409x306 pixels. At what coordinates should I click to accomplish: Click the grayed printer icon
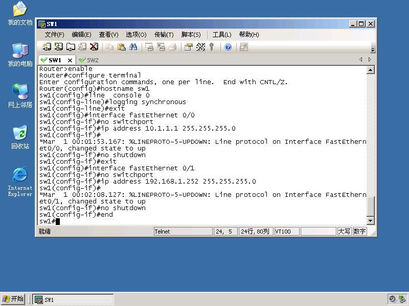173,47
